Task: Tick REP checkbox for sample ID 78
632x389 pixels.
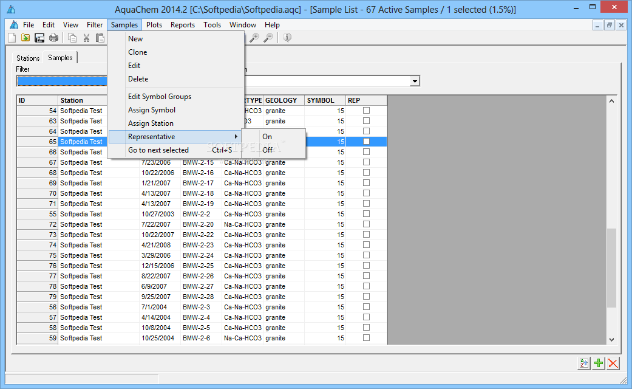Action: 366,286
